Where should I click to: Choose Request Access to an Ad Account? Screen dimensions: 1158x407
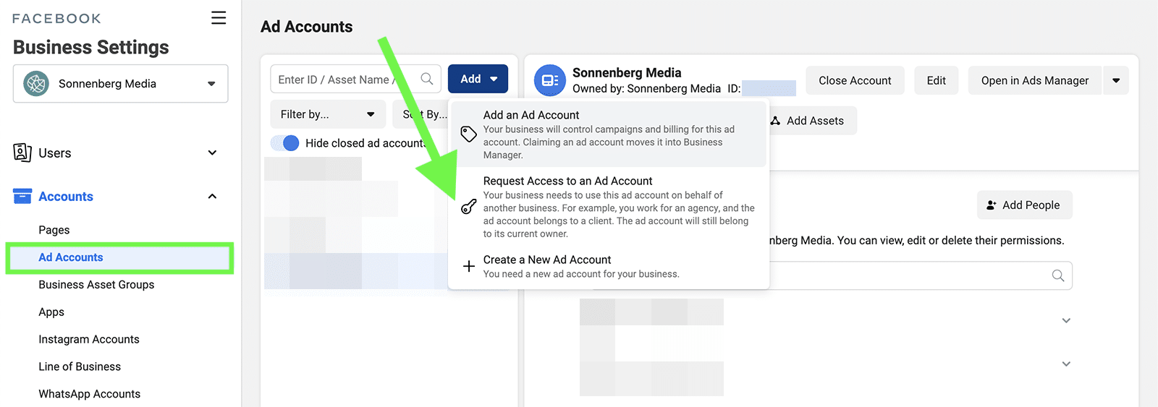(x=609, y=207)
